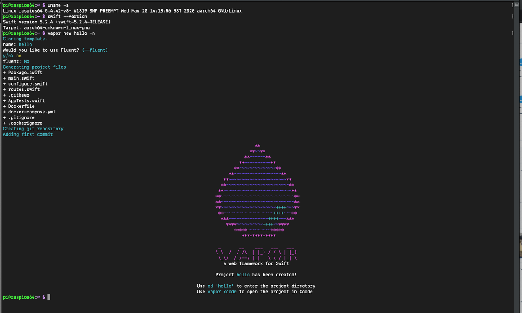Click the '+ Dockerfile' entry
This screenshot has width=522, height=313.
(x=19, y=107)
